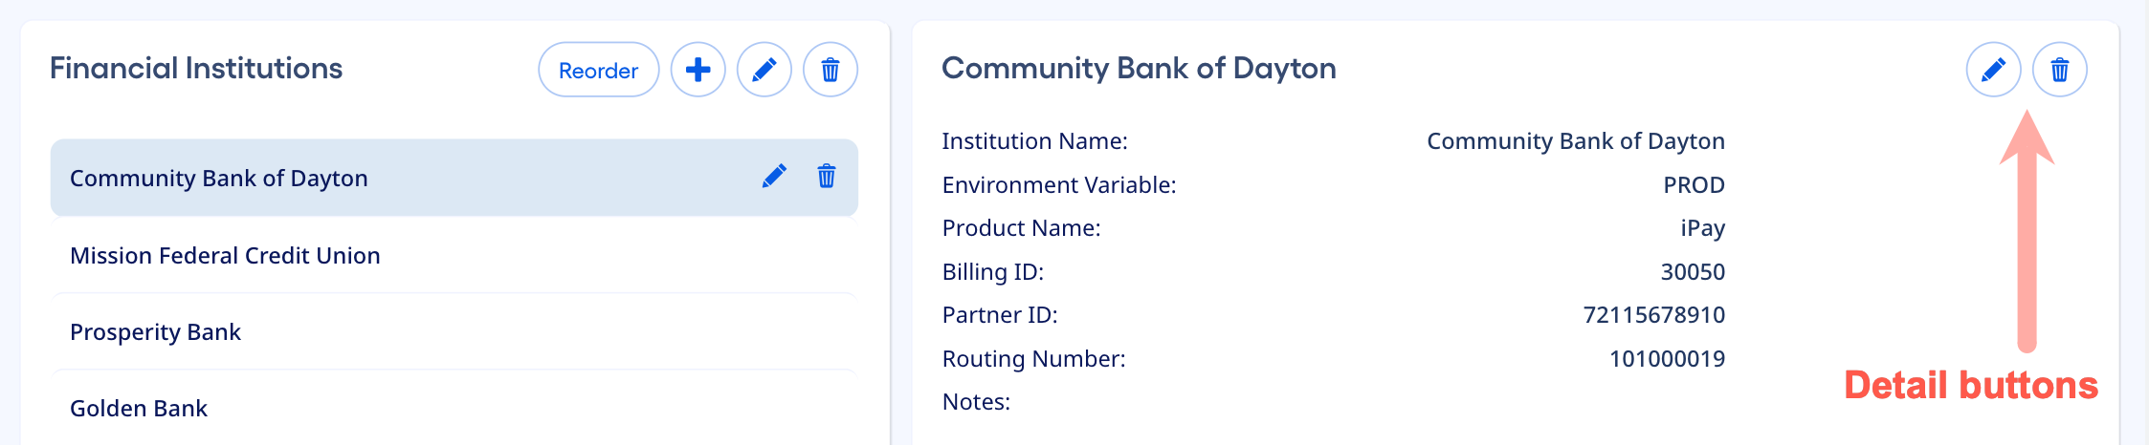This screenshot has height=445, width=2149.
Task: Delete the Community Bank of Dayton list row
Action: (x=827, y=177)
